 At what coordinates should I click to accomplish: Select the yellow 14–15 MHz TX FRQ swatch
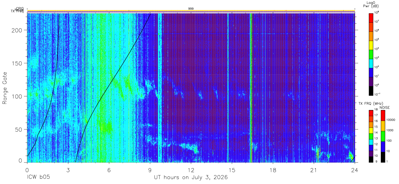371,130
